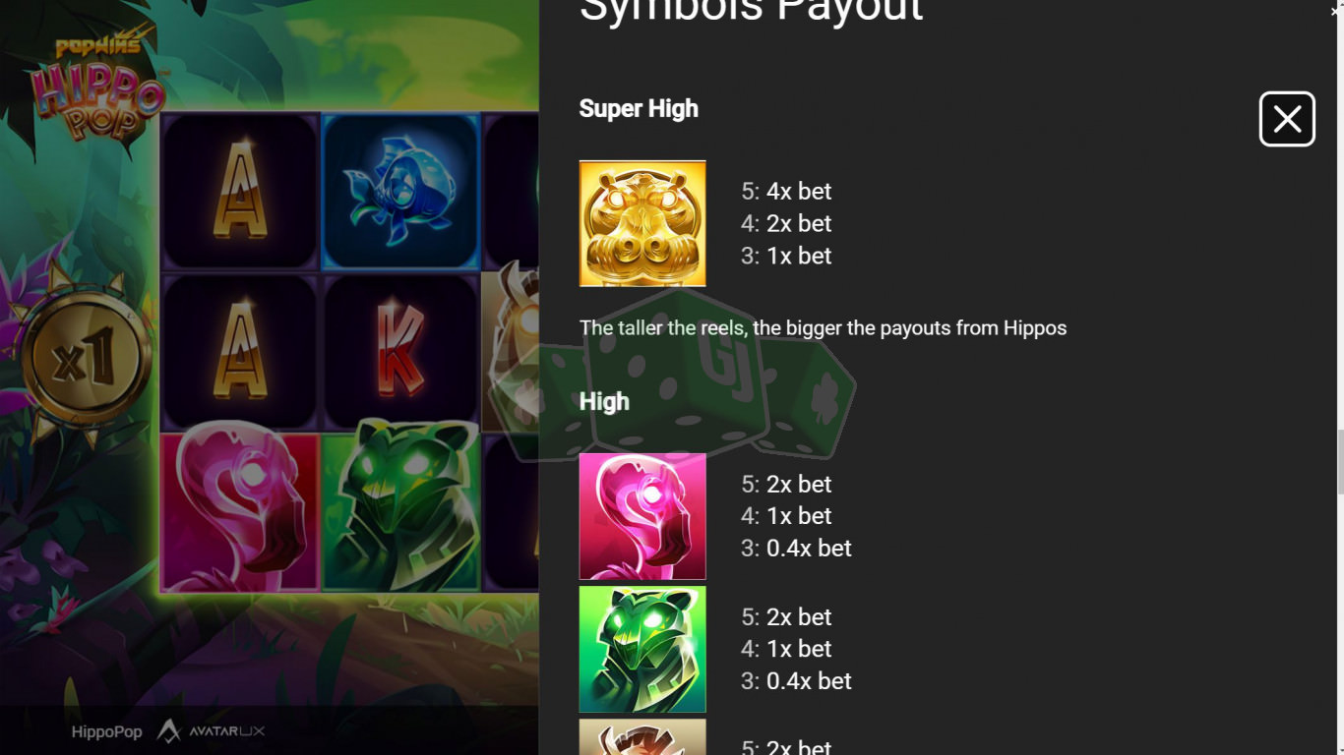Click the green panther symbol on reels
Screen dimensions: 1344x755
tap(401, 506)
